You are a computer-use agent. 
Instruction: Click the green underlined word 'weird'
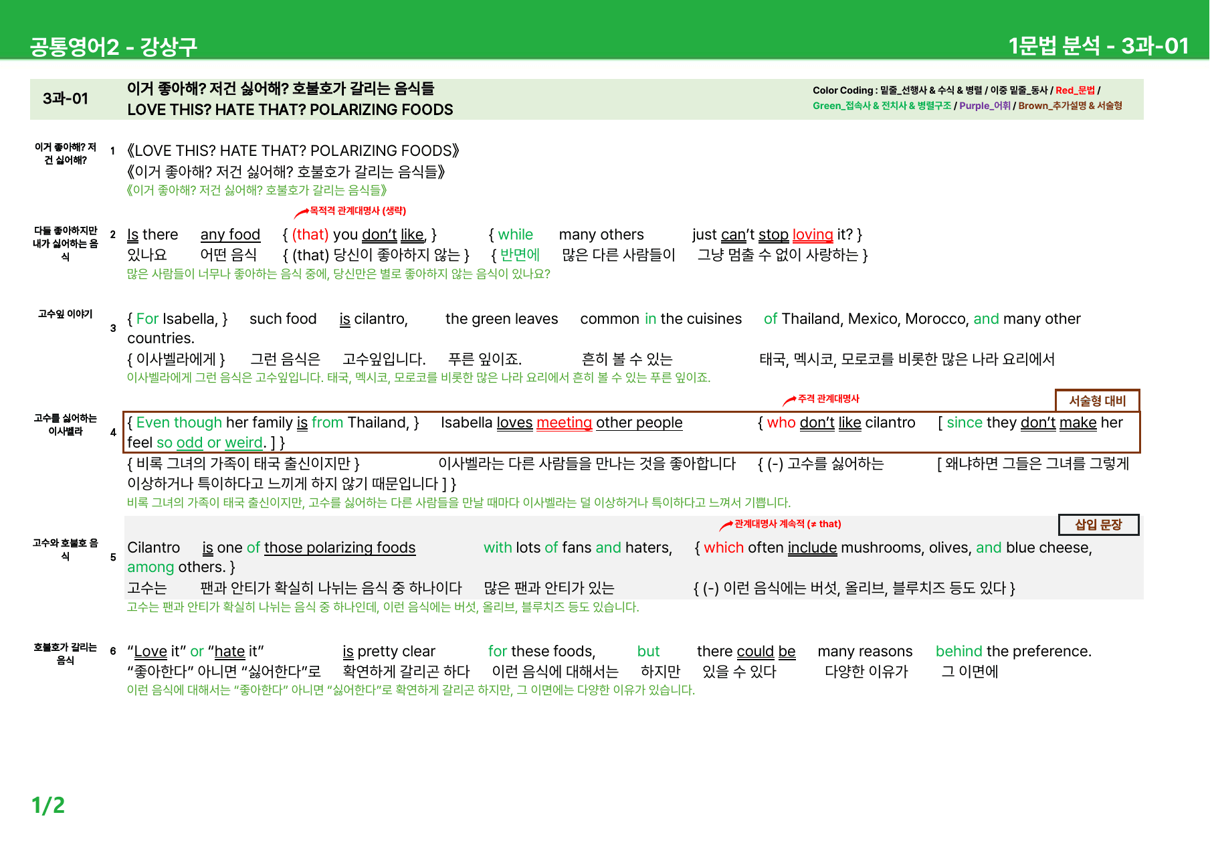[243, 443]
